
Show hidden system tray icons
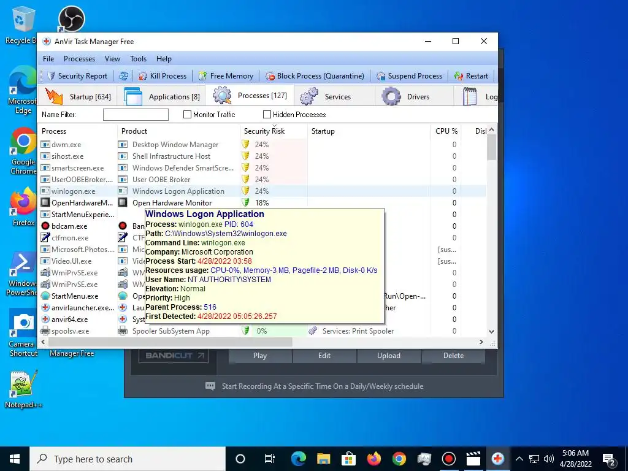519,459
